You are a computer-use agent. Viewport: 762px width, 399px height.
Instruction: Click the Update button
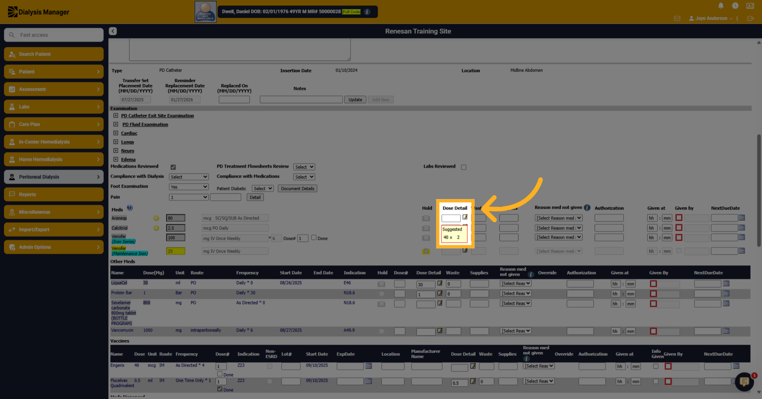[355, 99]
